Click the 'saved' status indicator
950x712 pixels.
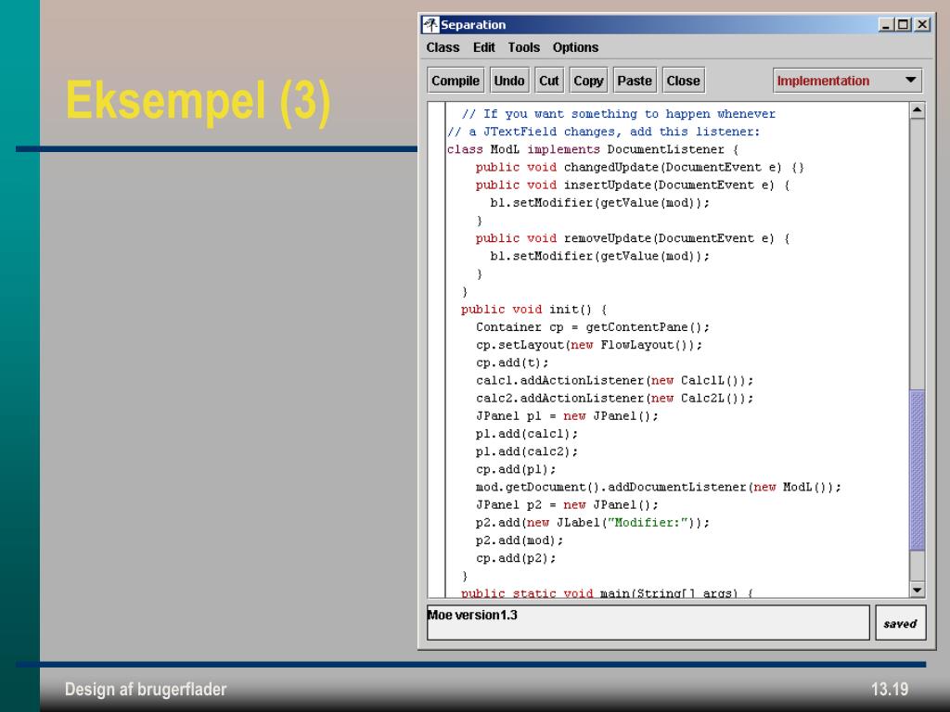click(x=900, y=623)
